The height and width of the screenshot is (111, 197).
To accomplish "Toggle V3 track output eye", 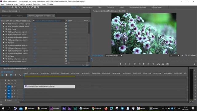I will 15,80.
